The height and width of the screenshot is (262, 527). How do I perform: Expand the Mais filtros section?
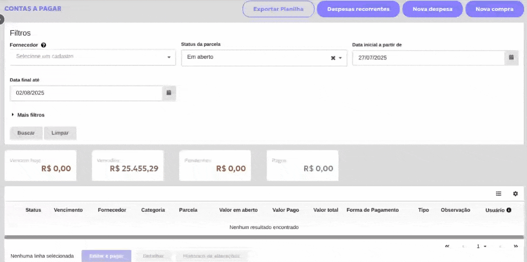pyautogui.click(x=28, y=115)
